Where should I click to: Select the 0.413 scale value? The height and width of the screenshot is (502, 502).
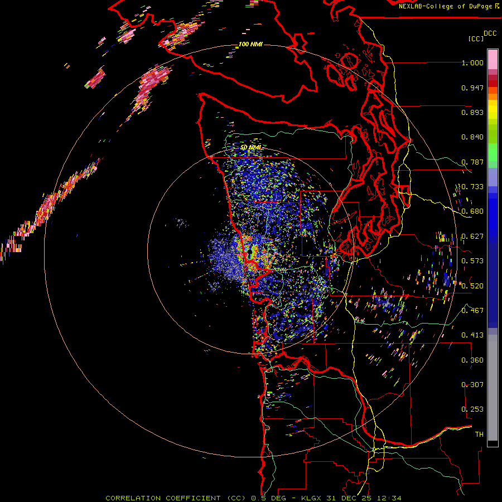coord(472,335)
